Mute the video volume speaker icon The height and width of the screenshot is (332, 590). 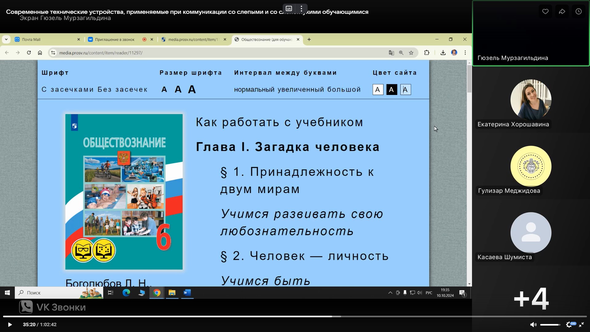pos(533,325)
